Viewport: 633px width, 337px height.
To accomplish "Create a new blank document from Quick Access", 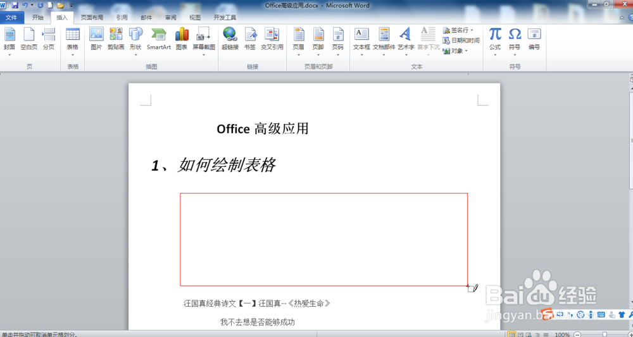I will 51,5.
